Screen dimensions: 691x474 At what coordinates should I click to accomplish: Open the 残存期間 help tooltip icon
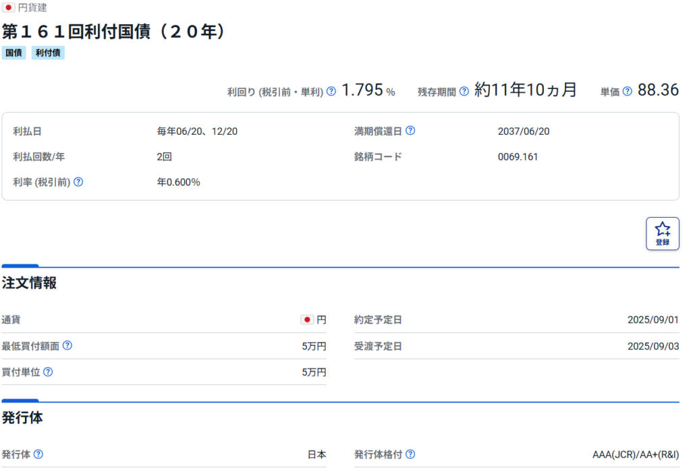coord(464,92)
